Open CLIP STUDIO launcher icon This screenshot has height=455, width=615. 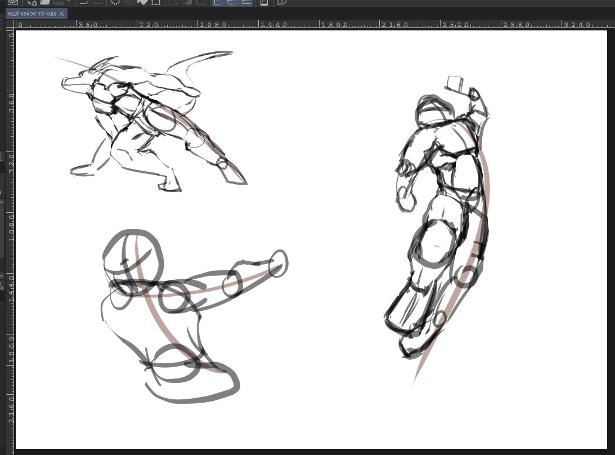(x=12, y=2)
